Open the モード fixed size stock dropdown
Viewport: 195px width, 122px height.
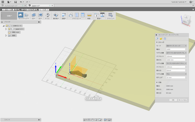point(176,46)
